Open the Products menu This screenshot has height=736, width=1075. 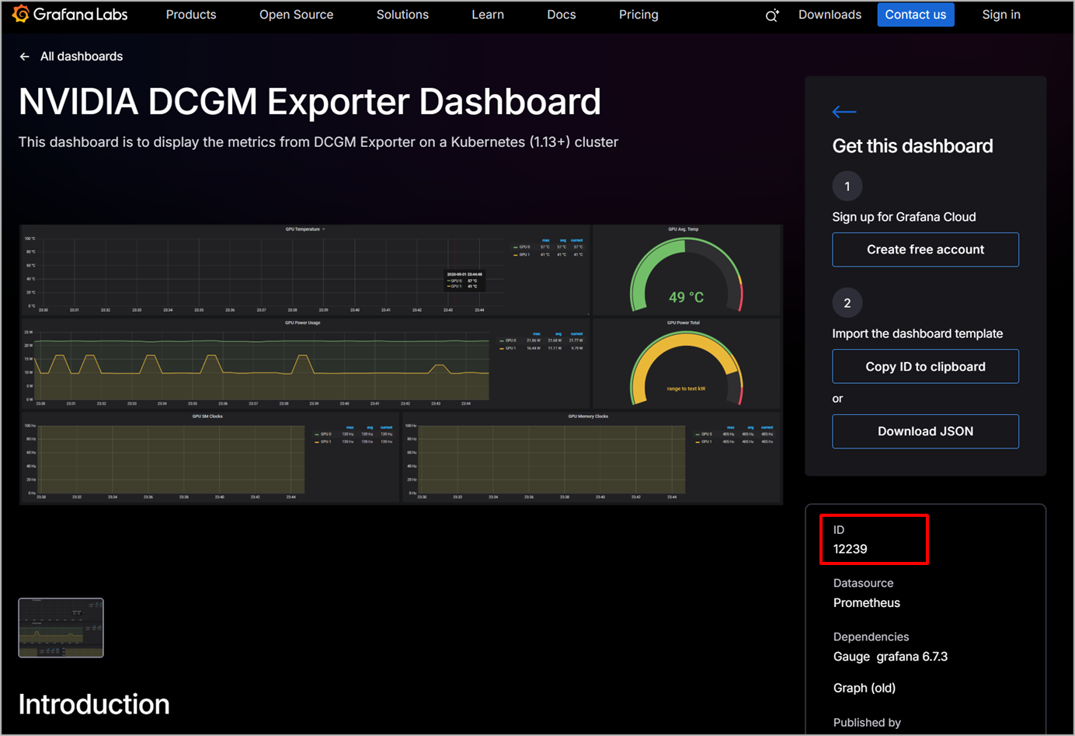point(190,15)
